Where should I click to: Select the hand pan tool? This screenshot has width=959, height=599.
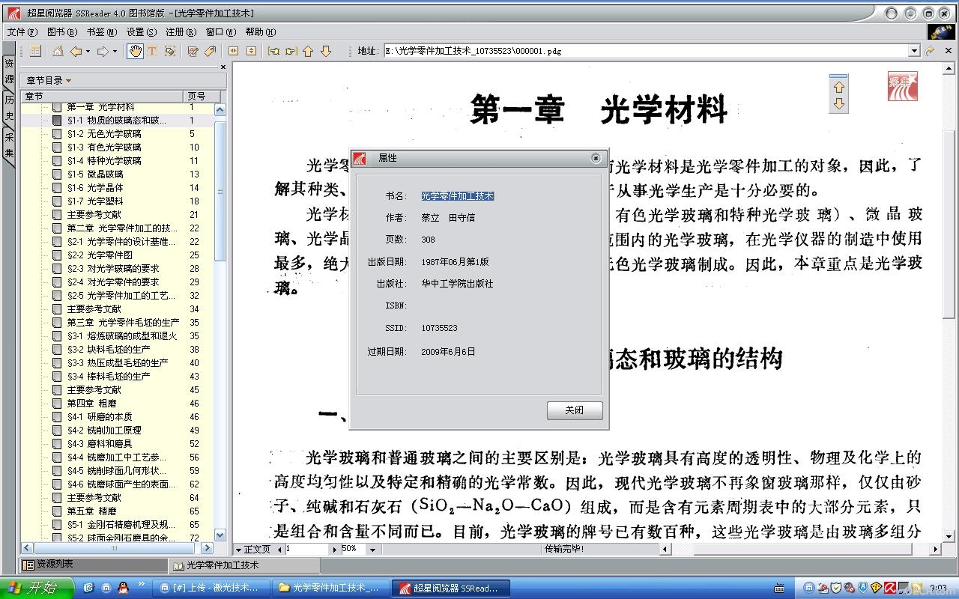[135, 51]
